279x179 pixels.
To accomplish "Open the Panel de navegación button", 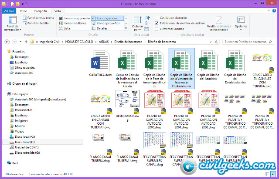I will click(11, 24).
